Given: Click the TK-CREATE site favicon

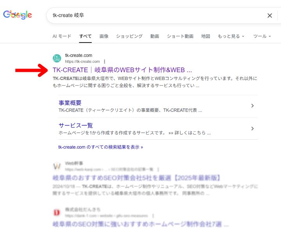Looking at the screenshot, I should coord(57,59).
